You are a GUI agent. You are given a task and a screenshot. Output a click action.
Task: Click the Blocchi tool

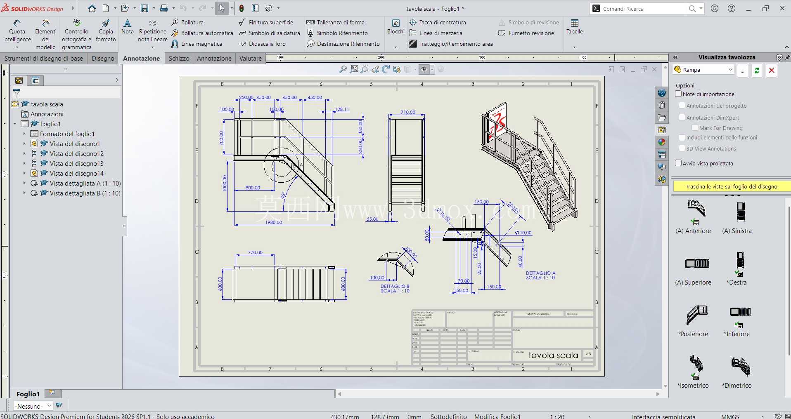point(395,27)
